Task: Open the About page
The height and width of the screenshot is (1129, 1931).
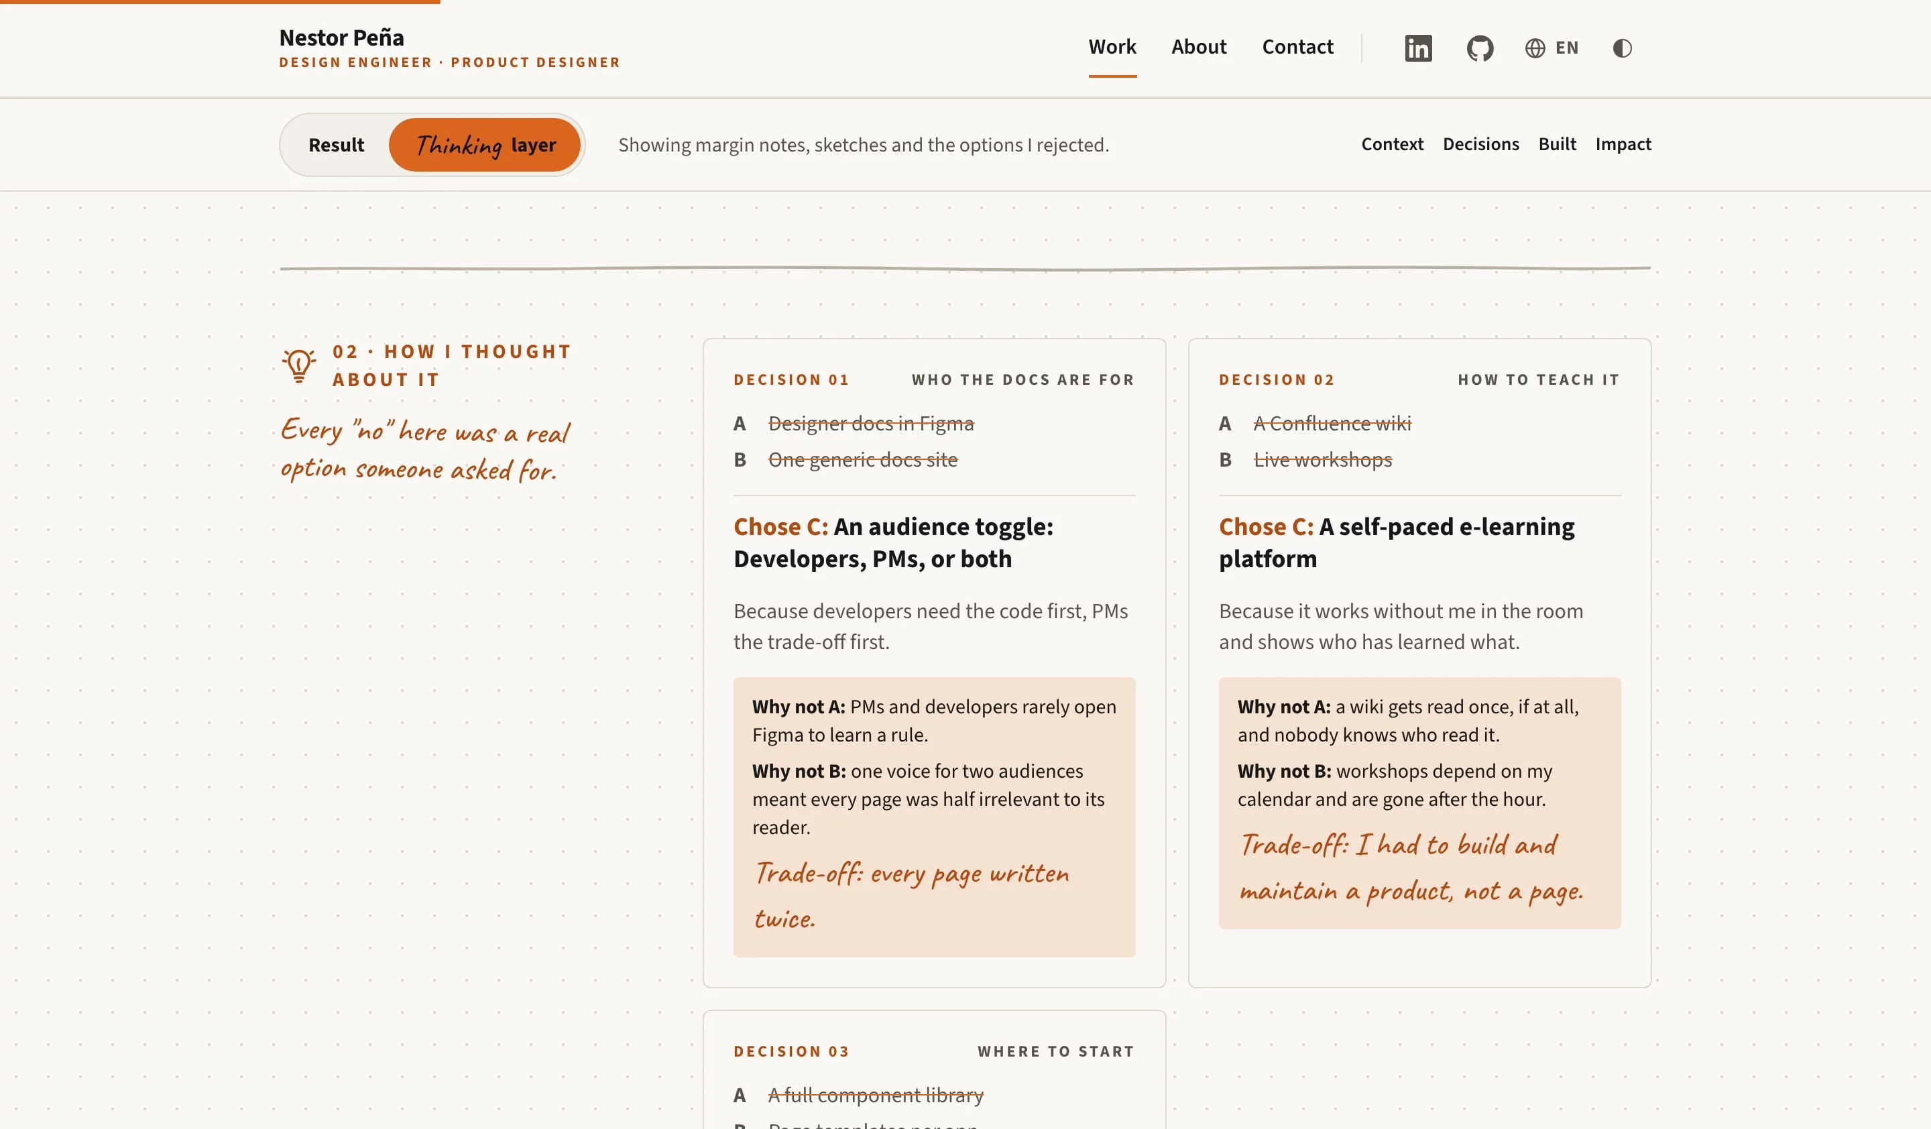Action: [x=1198, y=47]
